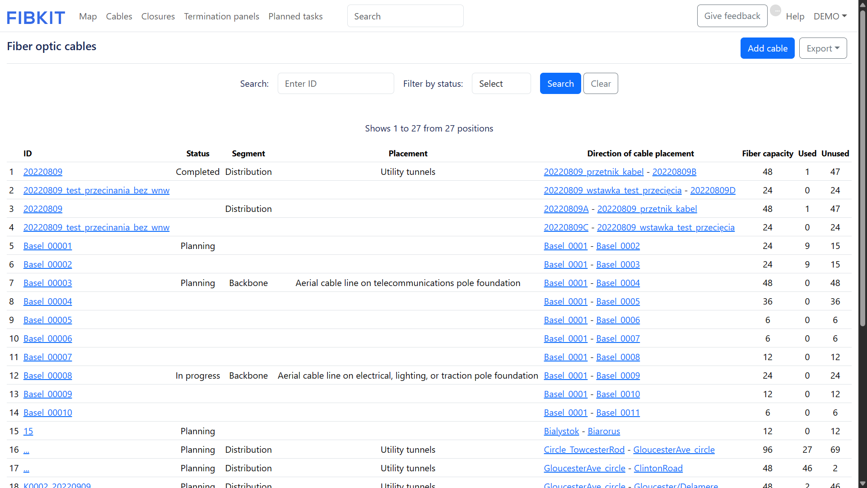Click the FIBKIT logo

coord(36,17)
